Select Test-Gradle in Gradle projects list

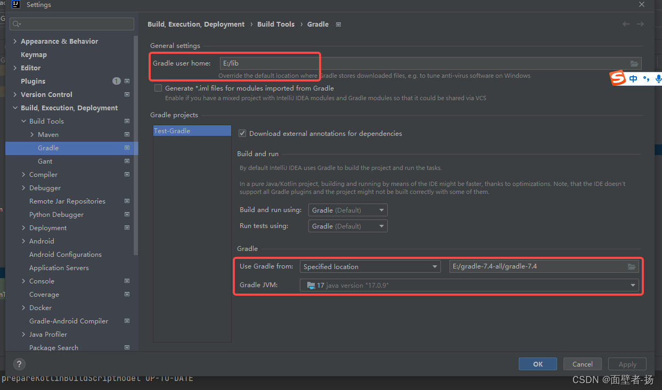[192, 131]
